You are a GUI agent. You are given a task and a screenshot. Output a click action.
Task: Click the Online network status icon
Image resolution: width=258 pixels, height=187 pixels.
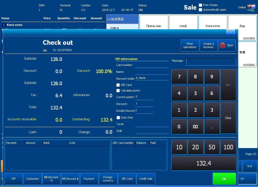point(251,8)
